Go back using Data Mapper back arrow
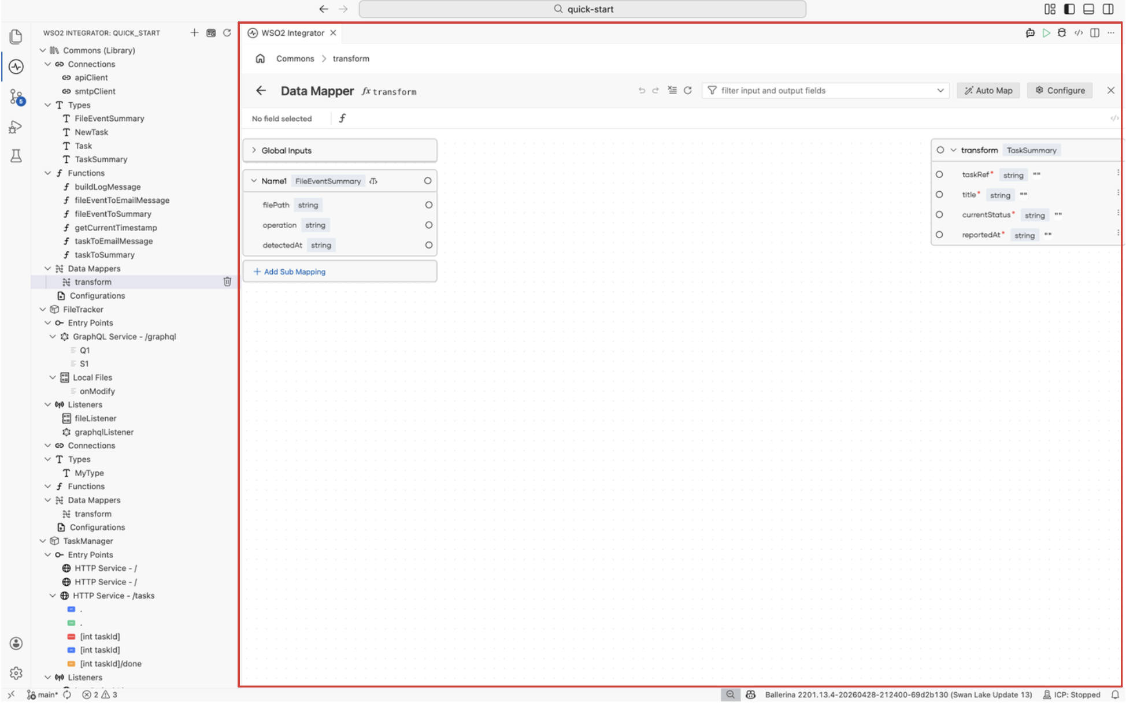Image resolution: width=1126 pixels, height=706 pixels. point(261,91)
